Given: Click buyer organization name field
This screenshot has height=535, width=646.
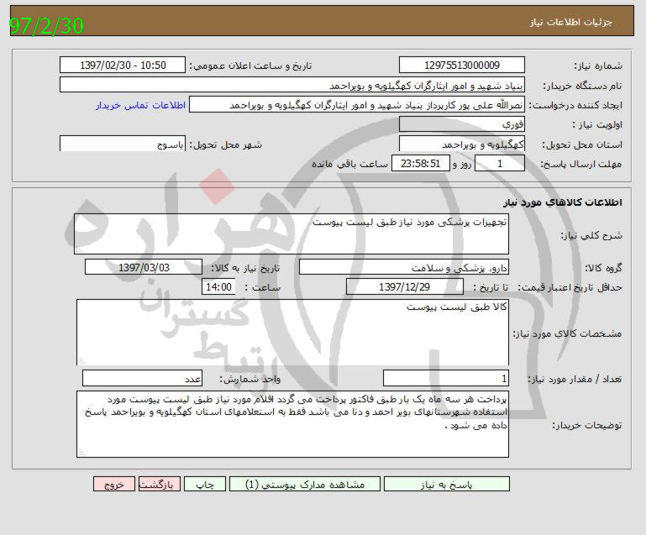Looking at the screenshot, I should click(292, 85).
